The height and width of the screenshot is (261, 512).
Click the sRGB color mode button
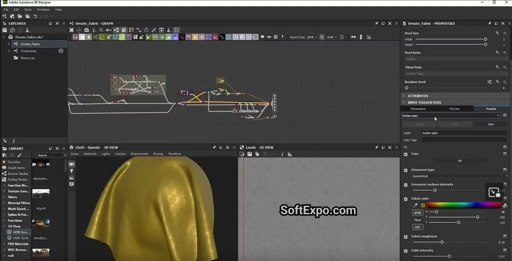[417, 213]
